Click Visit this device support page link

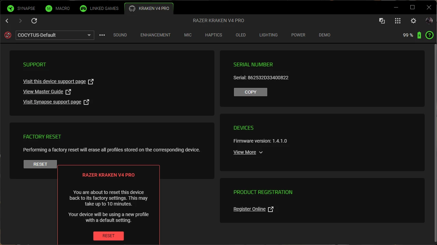click(55, 82)
